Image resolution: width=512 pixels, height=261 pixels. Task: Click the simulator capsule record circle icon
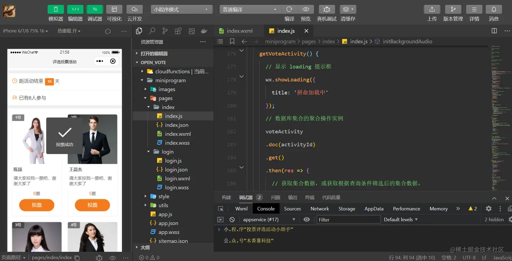point(113,61)
